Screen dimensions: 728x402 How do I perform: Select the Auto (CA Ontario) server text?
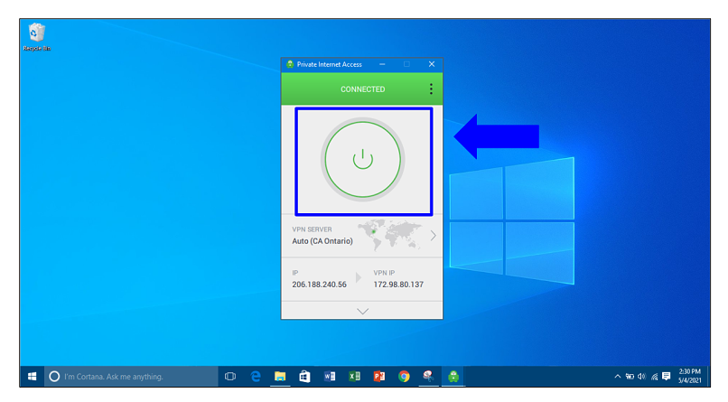pos(322,241)
